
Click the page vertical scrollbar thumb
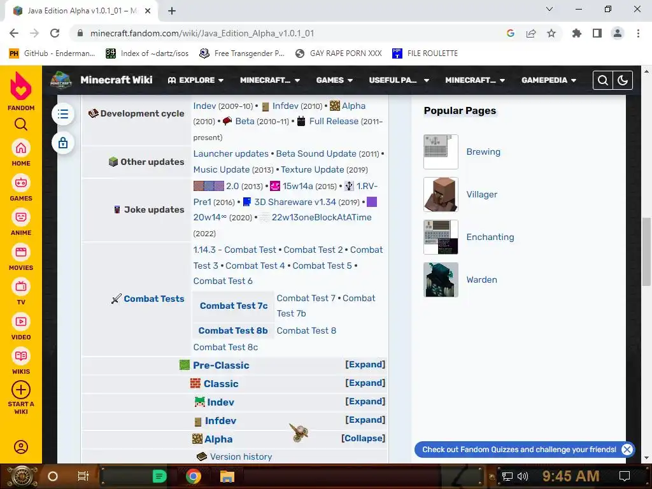tap(646, 252)
